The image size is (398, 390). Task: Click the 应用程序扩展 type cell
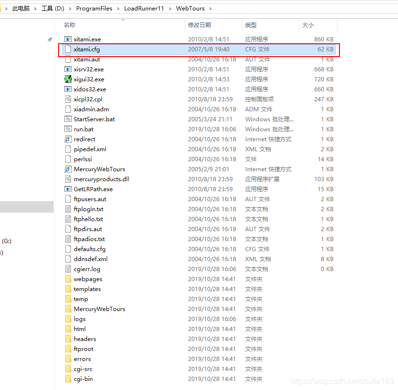click(x=262, y=179)
